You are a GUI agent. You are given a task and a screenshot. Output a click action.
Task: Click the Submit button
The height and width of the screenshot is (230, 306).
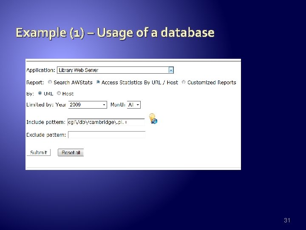click(38, 152)
